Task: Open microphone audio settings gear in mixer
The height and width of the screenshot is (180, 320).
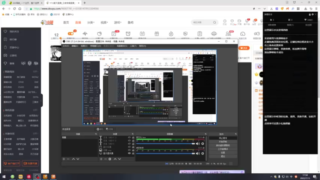Action: coord(203,144)
